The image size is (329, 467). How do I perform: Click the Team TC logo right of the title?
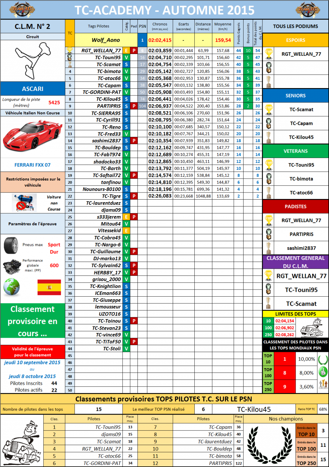(307, 10)
